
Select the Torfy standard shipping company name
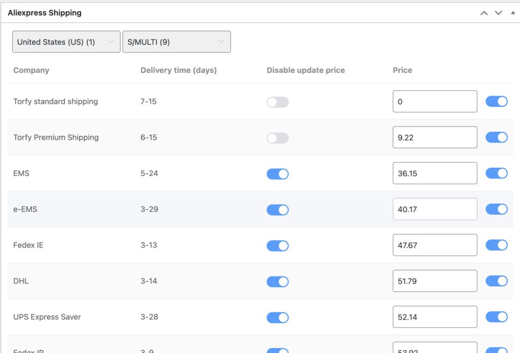point(55,101)
